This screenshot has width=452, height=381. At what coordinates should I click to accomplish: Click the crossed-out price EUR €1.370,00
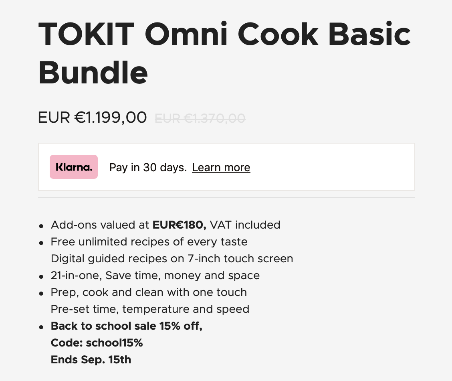point(200,118)
